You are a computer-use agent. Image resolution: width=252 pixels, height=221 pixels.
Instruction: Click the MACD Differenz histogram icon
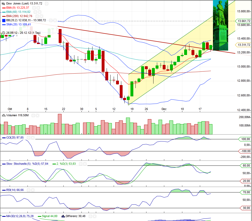coord(63,216)
